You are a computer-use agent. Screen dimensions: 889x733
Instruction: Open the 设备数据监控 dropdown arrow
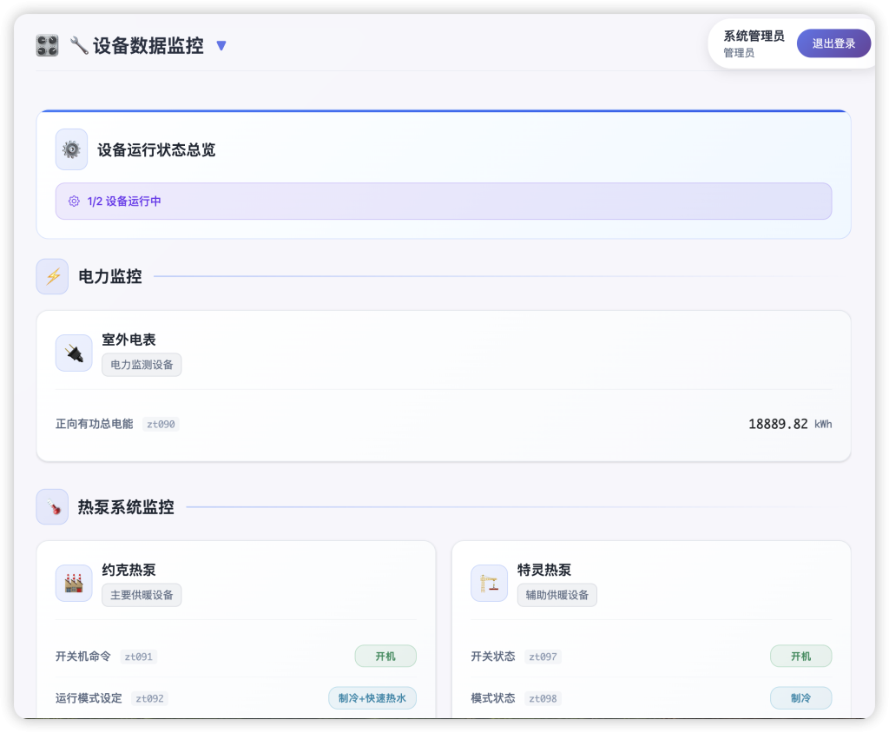pos(221,46)
